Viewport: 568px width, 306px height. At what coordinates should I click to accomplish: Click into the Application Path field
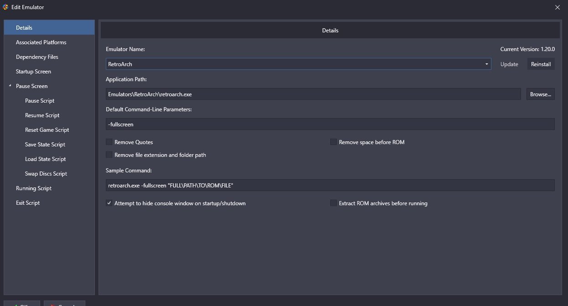coord(313,94)
